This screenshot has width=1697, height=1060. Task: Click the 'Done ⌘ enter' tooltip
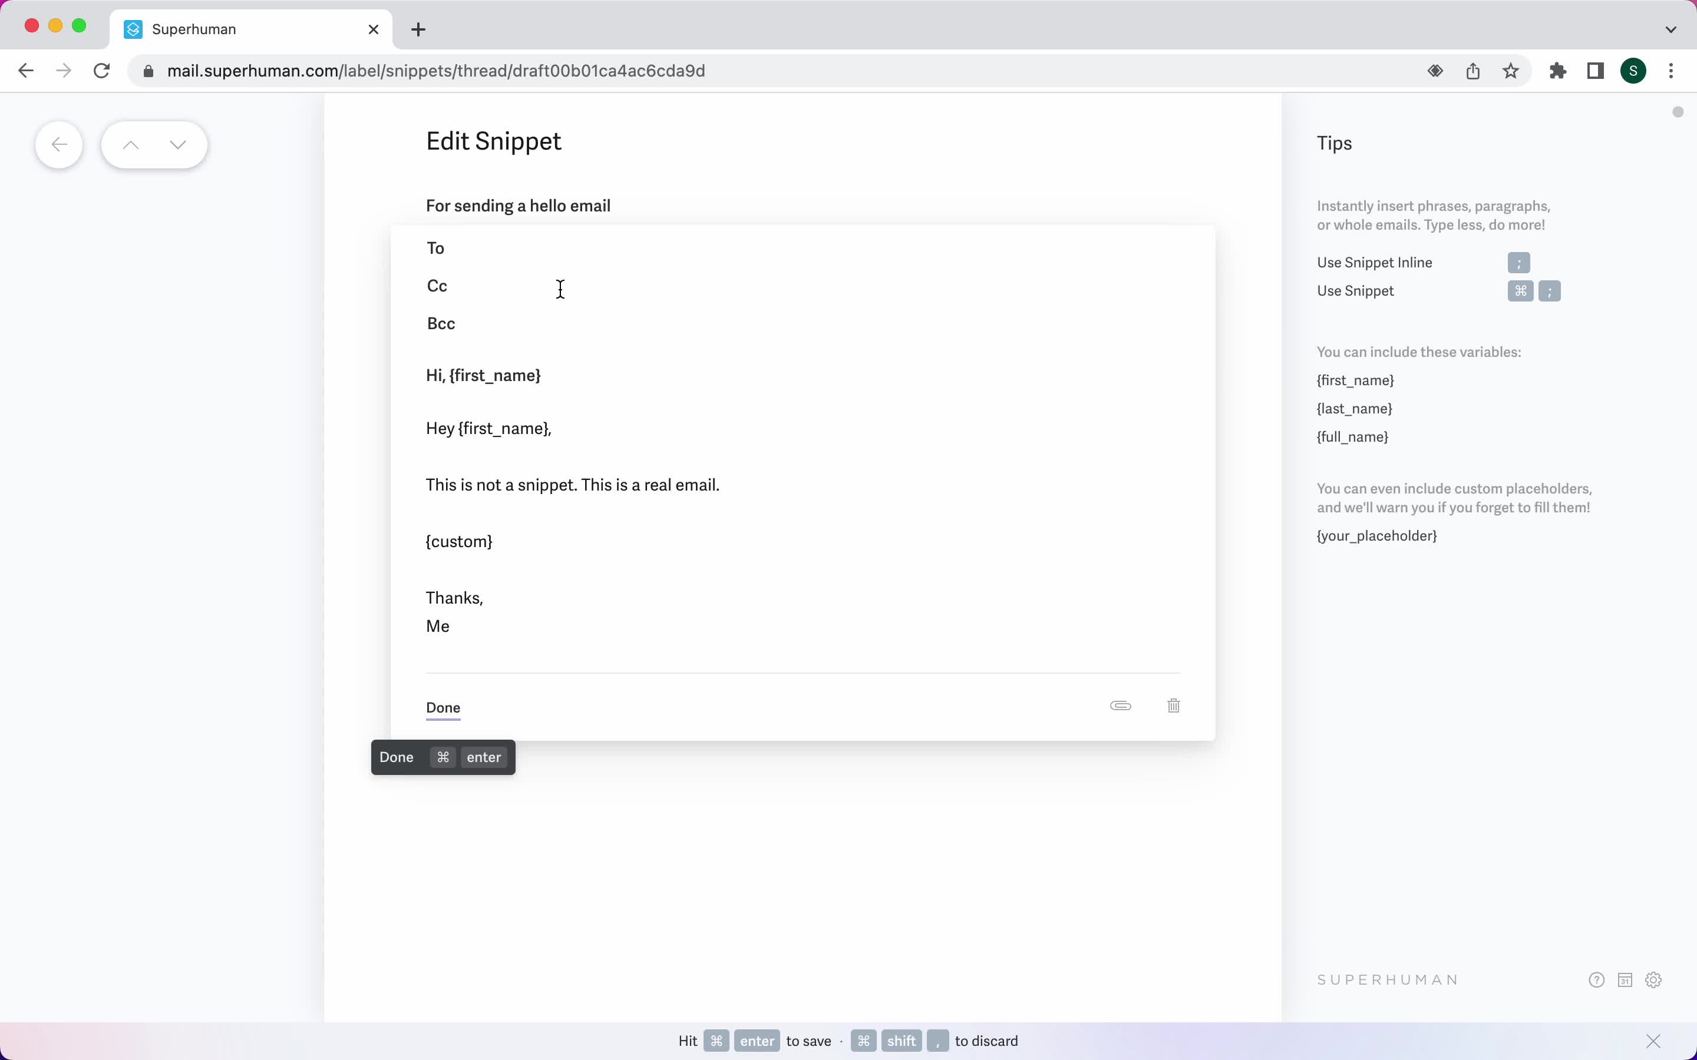(x=443, y=758)
